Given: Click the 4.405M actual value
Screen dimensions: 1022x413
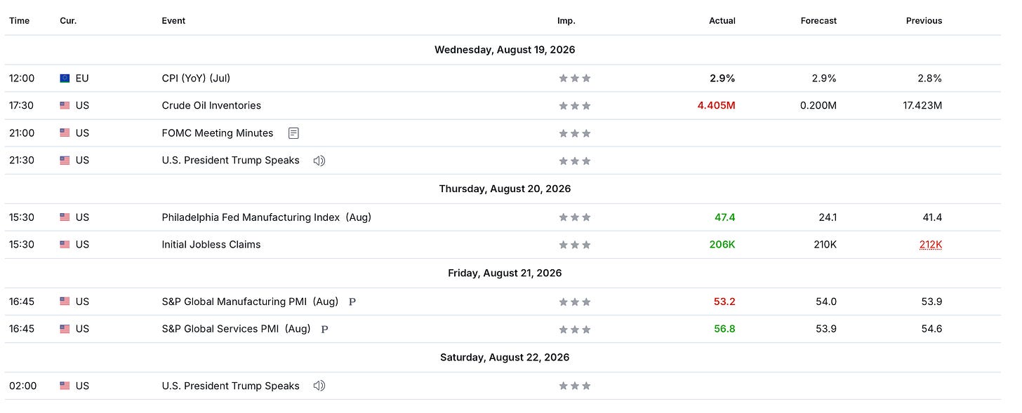Looking at the screenshot, I should [x=716, y=106].
